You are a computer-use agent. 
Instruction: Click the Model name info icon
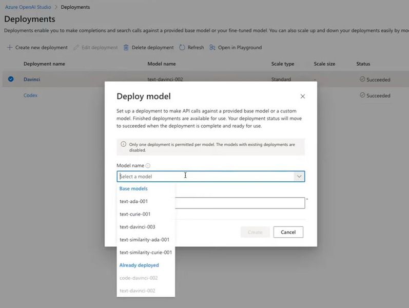(148, 166)
